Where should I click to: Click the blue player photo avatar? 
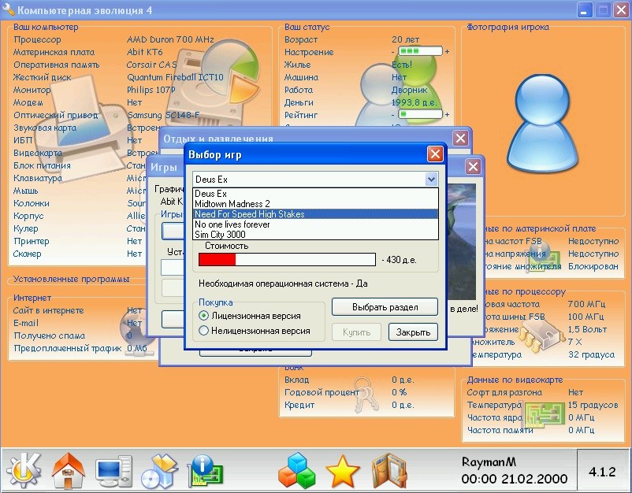pos(542,123)
